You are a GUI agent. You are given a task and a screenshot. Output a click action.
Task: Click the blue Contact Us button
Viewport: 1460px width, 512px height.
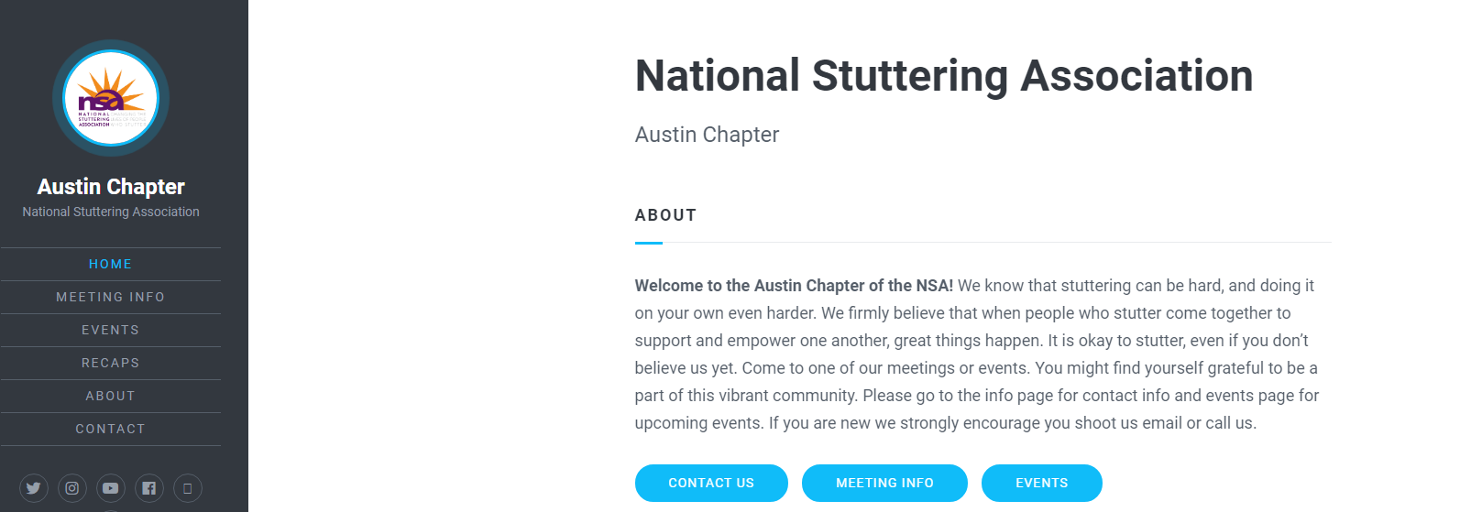(711, 483)
